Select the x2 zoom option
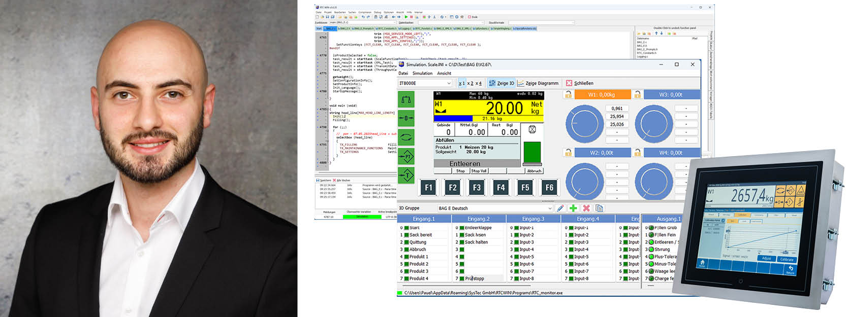Viewport: 847px width, 317px height. [x=470, y=83]
